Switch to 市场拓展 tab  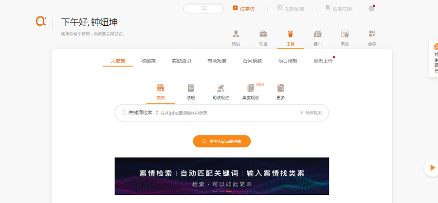tap(217, 61)
